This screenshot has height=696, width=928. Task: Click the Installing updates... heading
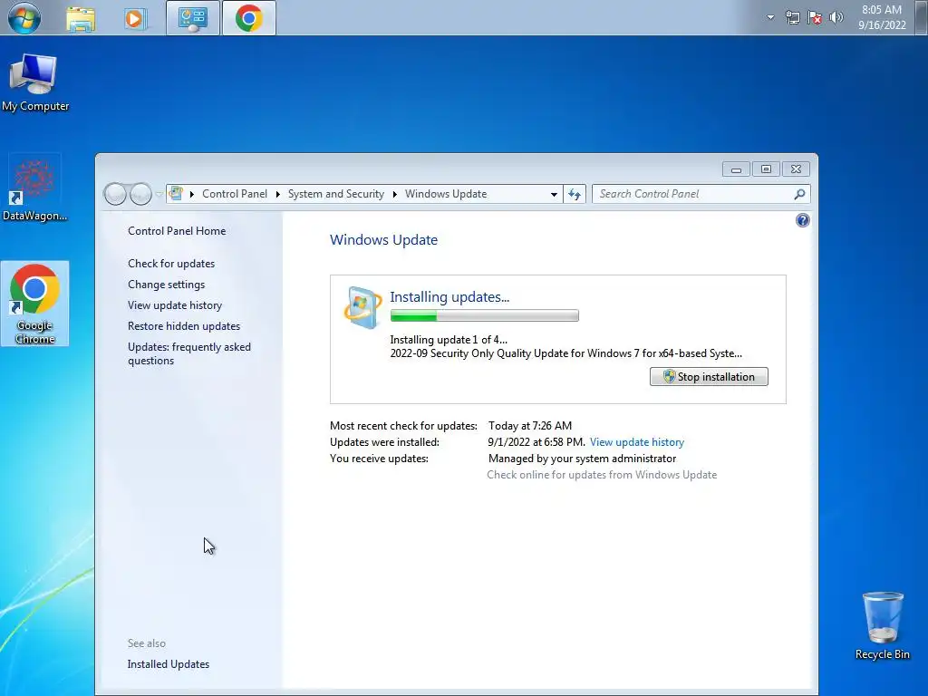tap(449, 297)
